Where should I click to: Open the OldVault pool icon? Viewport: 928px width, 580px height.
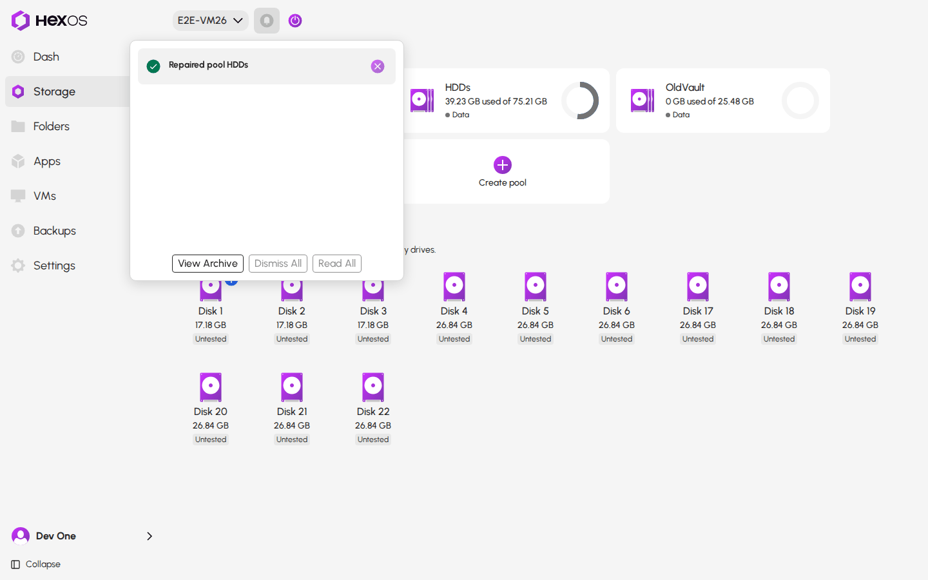(643, 101)
